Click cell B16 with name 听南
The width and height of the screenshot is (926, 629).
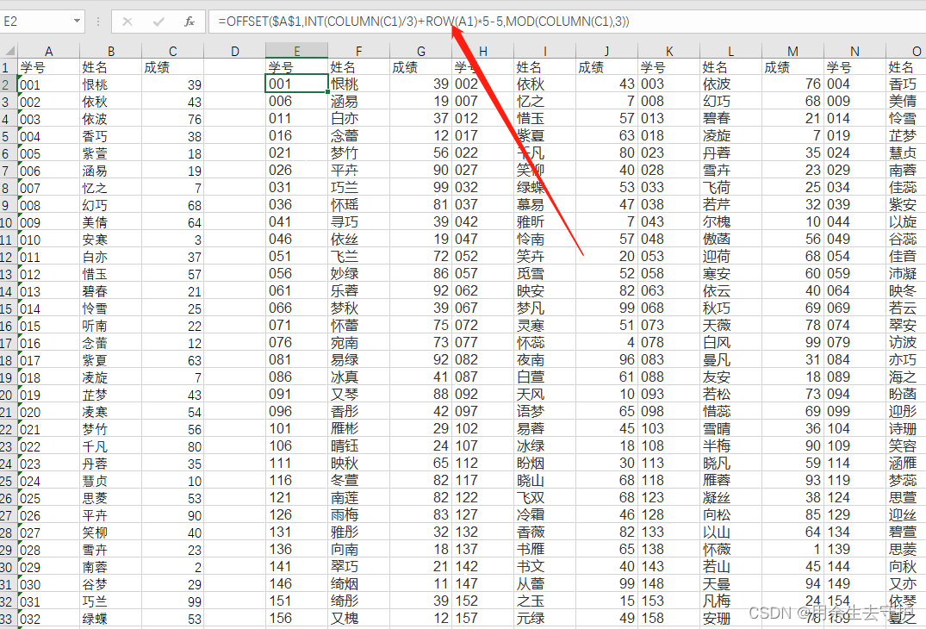(110, 326)
